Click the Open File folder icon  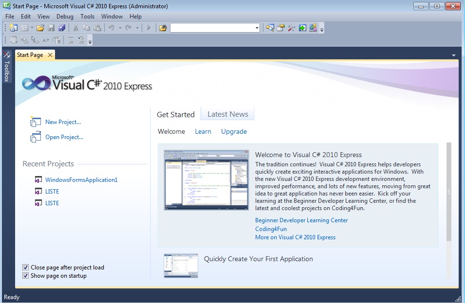[40, 28]
